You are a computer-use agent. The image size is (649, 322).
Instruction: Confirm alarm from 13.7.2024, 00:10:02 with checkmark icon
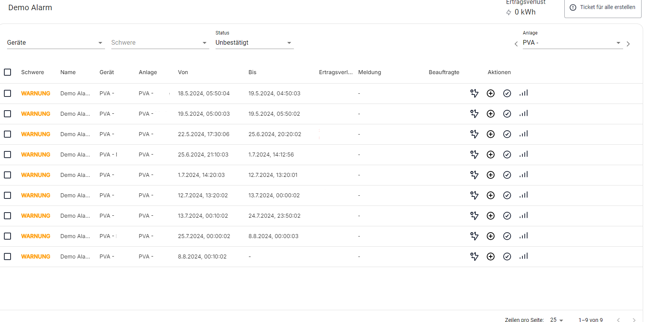(507, 216)
